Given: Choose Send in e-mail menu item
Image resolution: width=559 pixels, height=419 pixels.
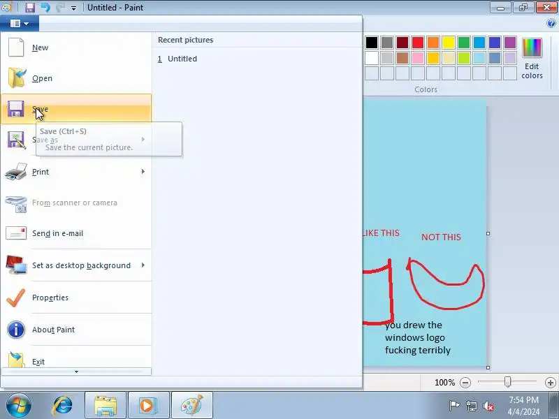Looking at the screenshot, I should (76, 233).
